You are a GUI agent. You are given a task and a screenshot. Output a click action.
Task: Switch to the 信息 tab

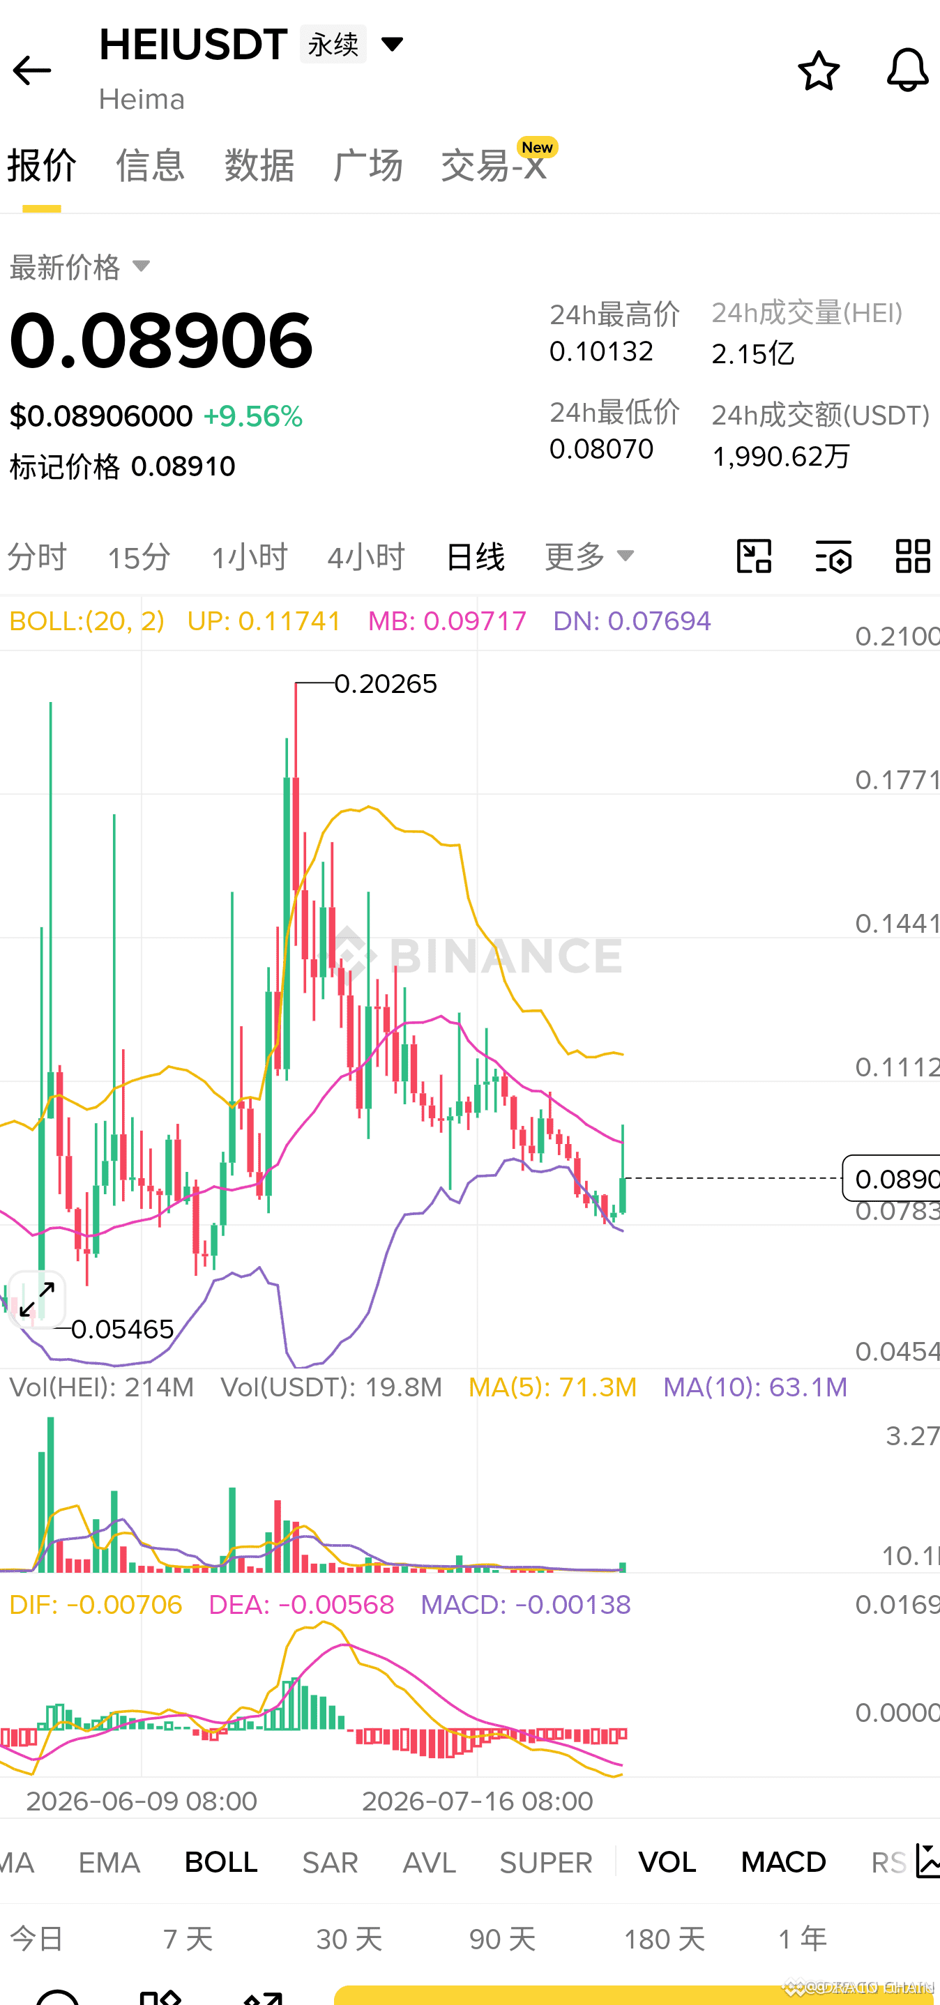151,166
